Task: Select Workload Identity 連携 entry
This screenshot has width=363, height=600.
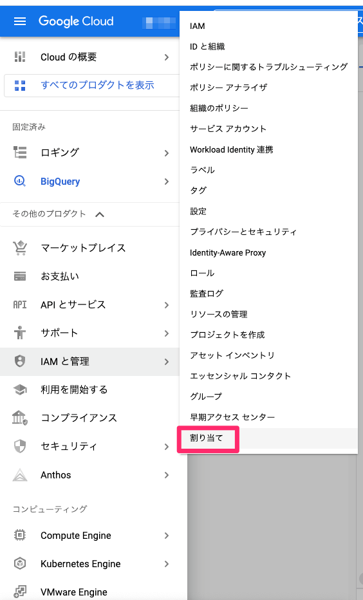Action: 268,149
